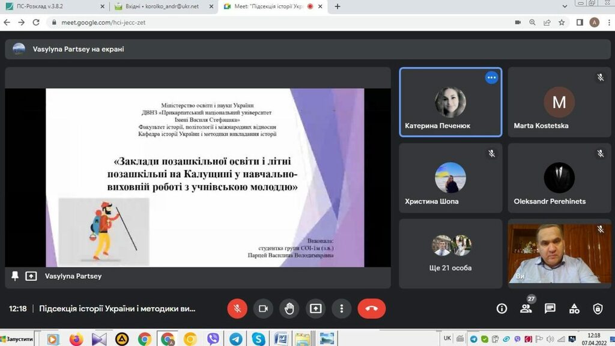615x346 pixels.
Task: Show the participants list
Action: [526, 309]
